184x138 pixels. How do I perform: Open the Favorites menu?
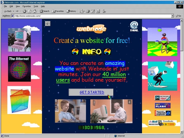[x=27, y=6]
